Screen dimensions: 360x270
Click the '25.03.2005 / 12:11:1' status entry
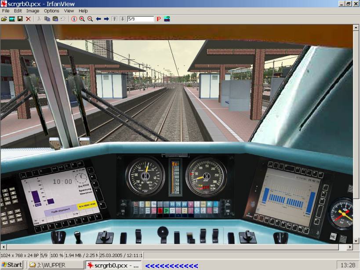click(121, 255)
